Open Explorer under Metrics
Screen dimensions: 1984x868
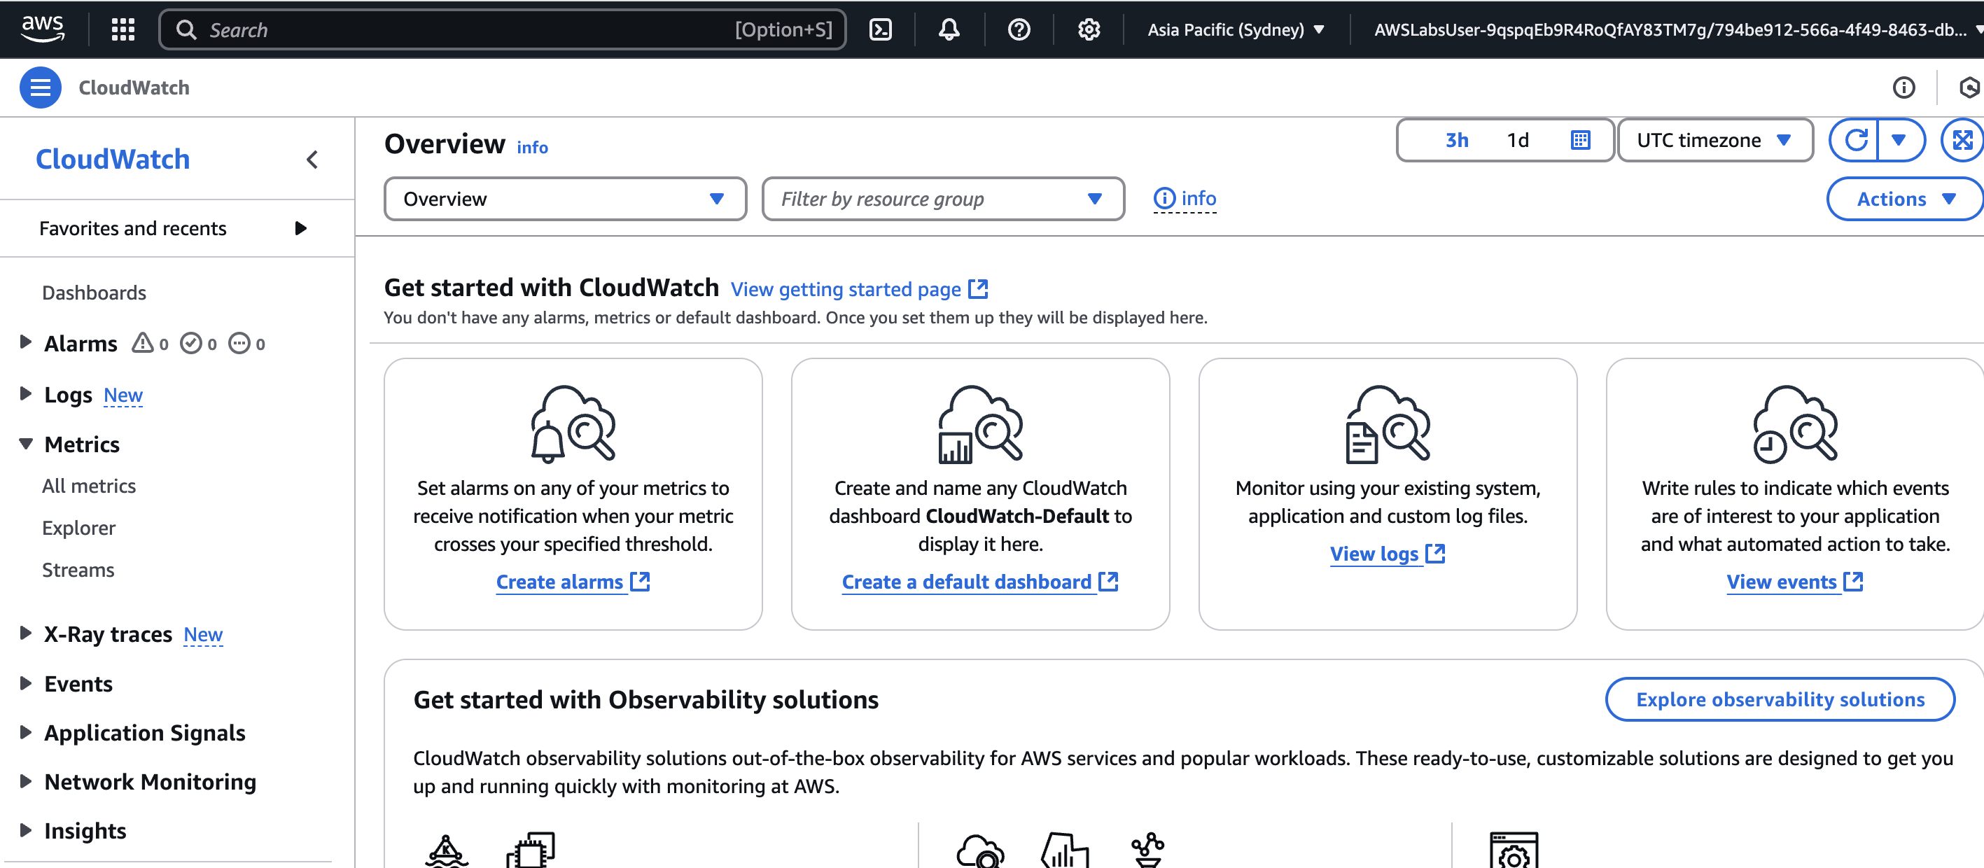coord(78,528)
